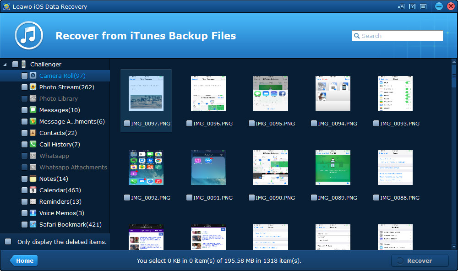Screen dimensions: 458x271
Task: Click the Messages speech bubble icon
Action: point(33,110)
